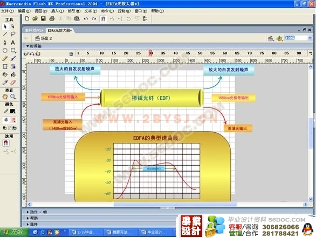Pick the Oval tool
The image size is (316, 238).
5,50
